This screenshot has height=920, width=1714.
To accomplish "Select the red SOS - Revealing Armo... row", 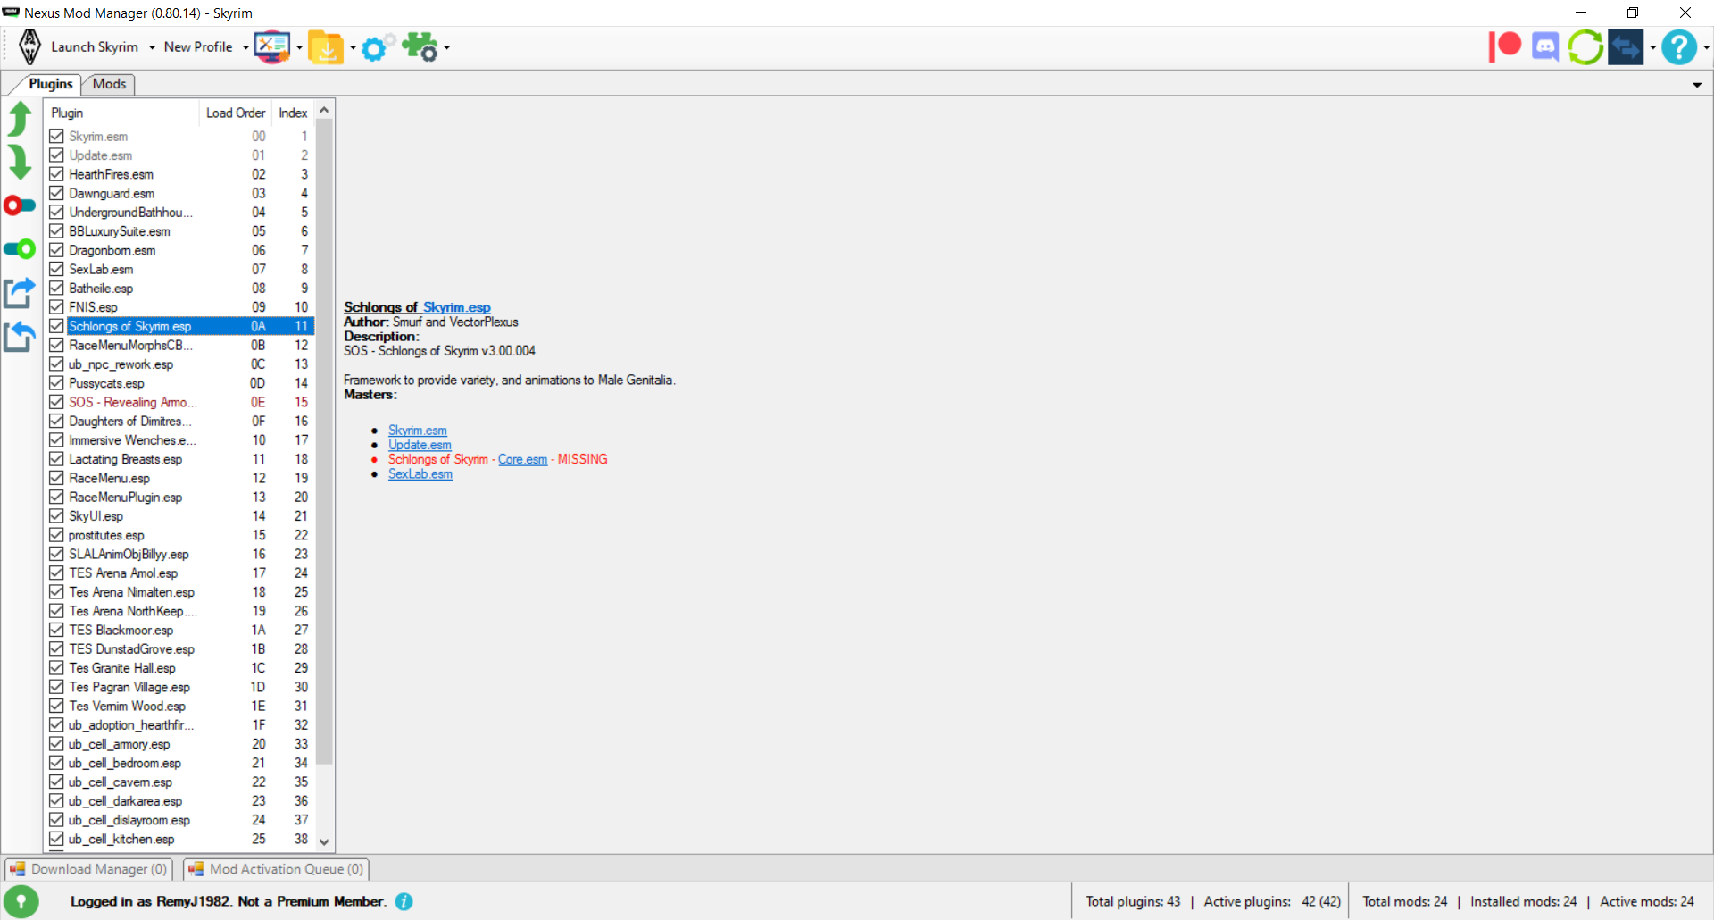I will 179,402.
